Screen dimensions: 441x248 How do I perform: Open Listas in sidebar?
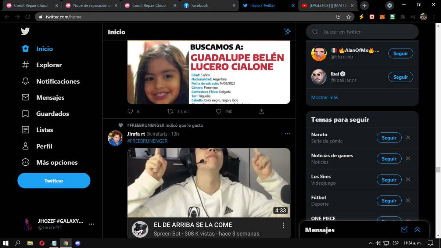[x=37, y=130]
